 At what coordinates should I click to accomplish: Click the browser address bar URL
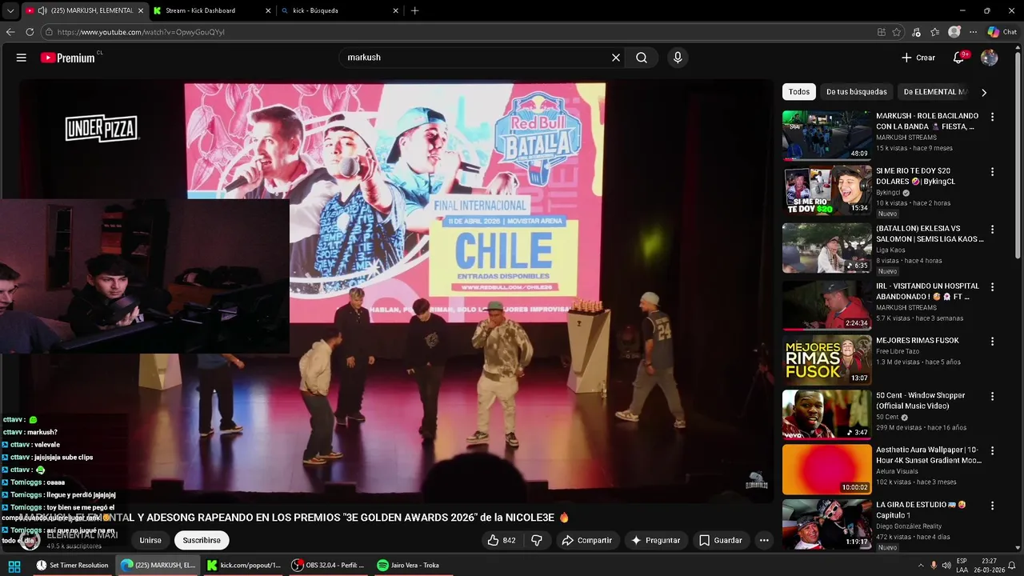[x=141, y=32]
